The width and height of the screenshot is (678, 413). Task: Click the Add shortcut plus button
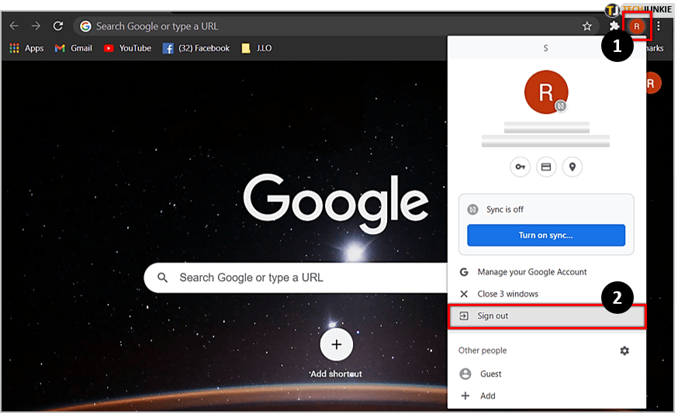click(x=336, y=345)
